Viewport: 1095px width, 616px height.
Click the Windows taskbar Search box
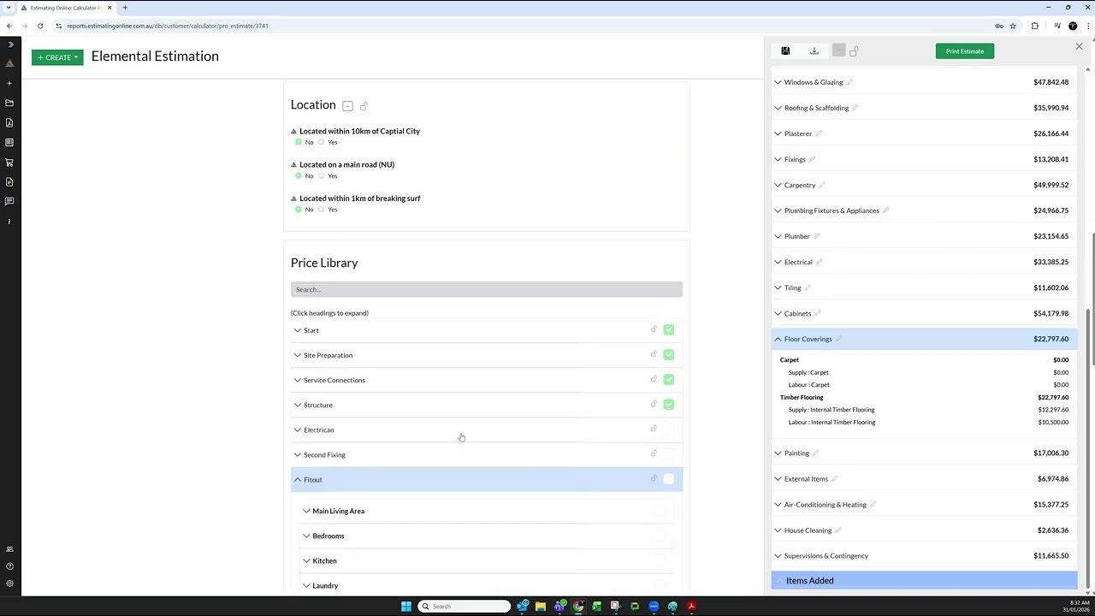click(x=465, y=607)
